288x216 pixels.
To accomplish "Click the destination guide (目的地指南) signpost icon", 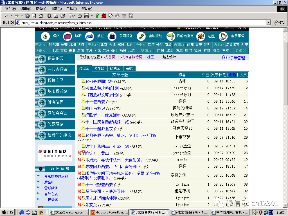I will point(171,36).
